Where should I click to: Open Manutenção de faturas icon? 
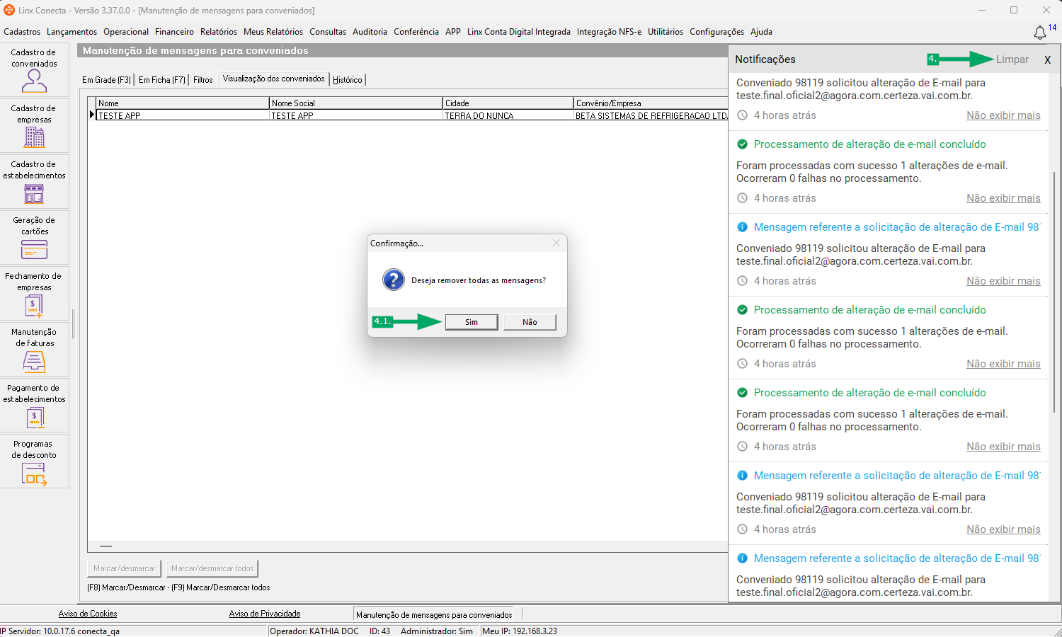(x=34, y=362)
